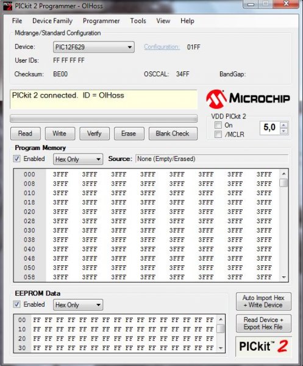Click EEPROM address 30 row label
This screenshot has height=366, width=303.
pos(22,348)
